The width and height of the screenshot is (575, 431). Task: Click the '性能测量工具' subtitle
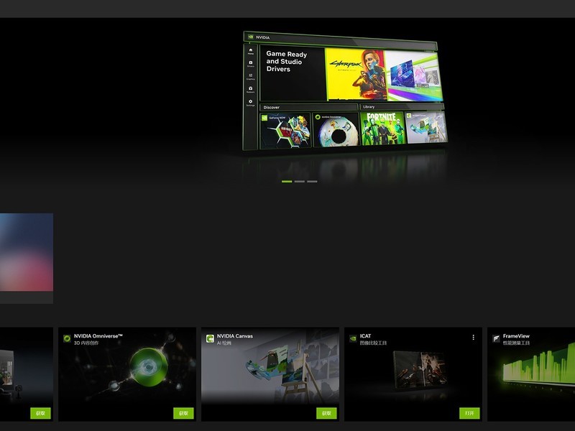[x=516, y=343]
